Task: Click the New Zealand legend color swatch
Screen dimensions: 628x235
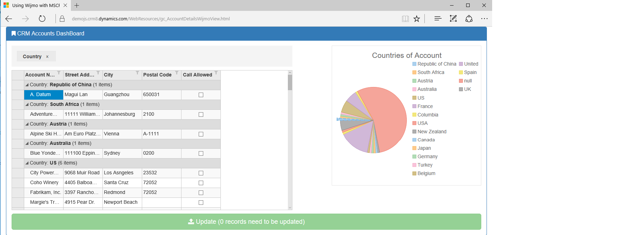Action: (x=414, y=132)
